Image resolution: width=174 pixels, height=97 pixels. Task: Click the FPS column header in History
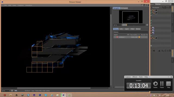128,35
